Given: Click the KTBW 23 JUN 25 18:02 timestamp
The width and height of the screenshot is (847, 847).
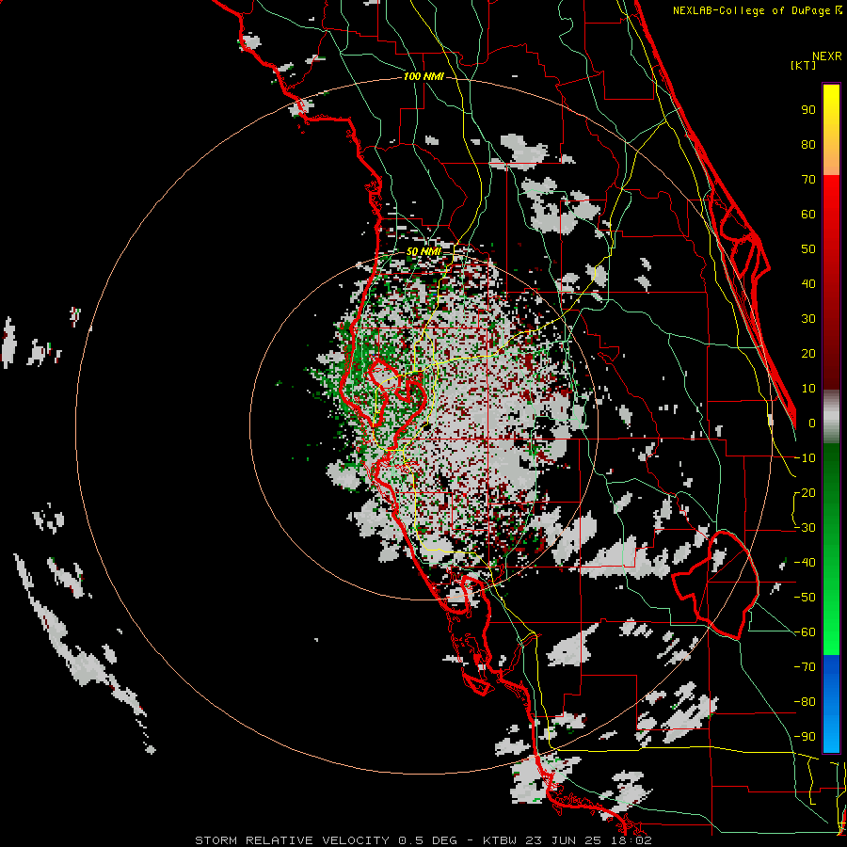Looking at the screenshot, I should click(567, 840).
